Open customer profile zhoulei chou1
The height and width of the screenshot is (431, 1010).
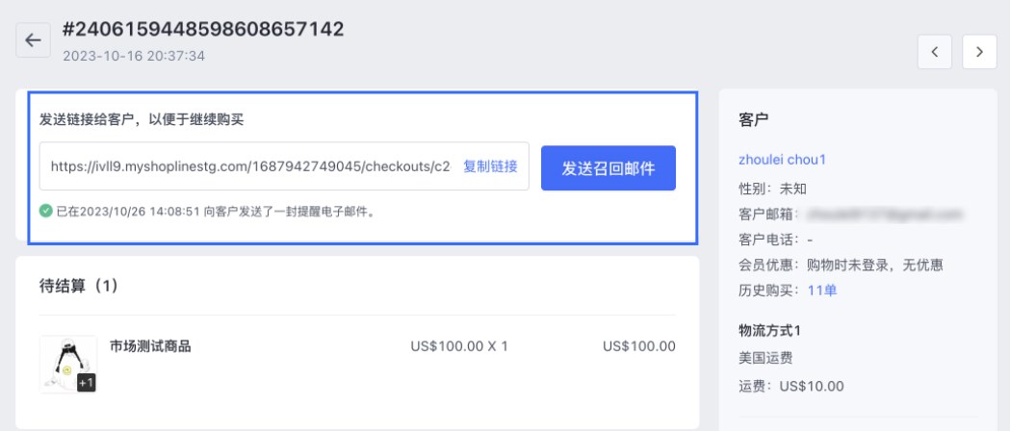coord(782,159)
